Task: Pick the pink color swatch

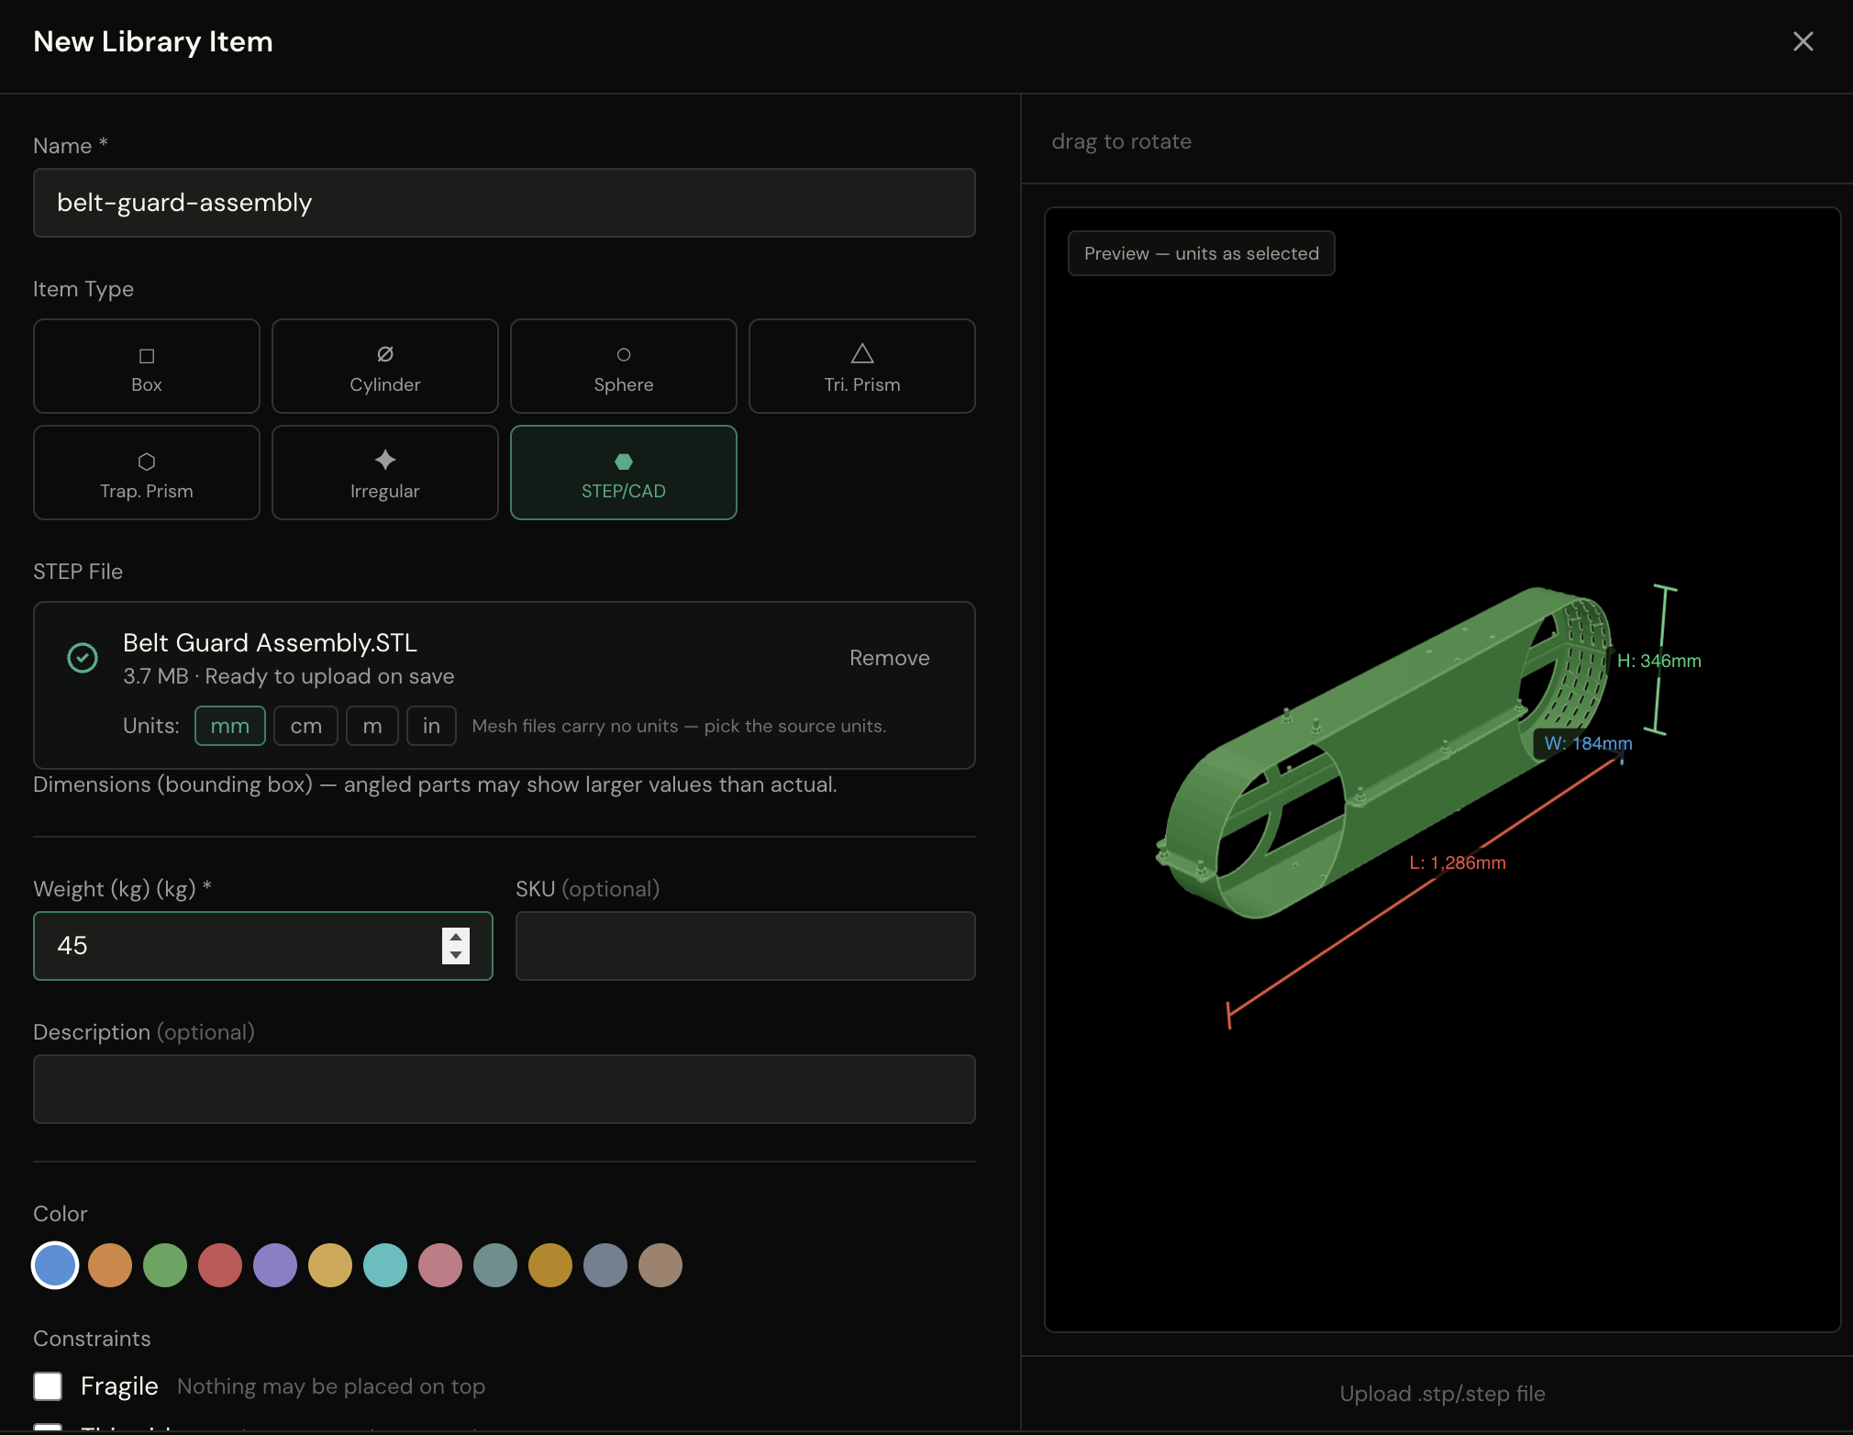Action: (x=440, y=1265)
